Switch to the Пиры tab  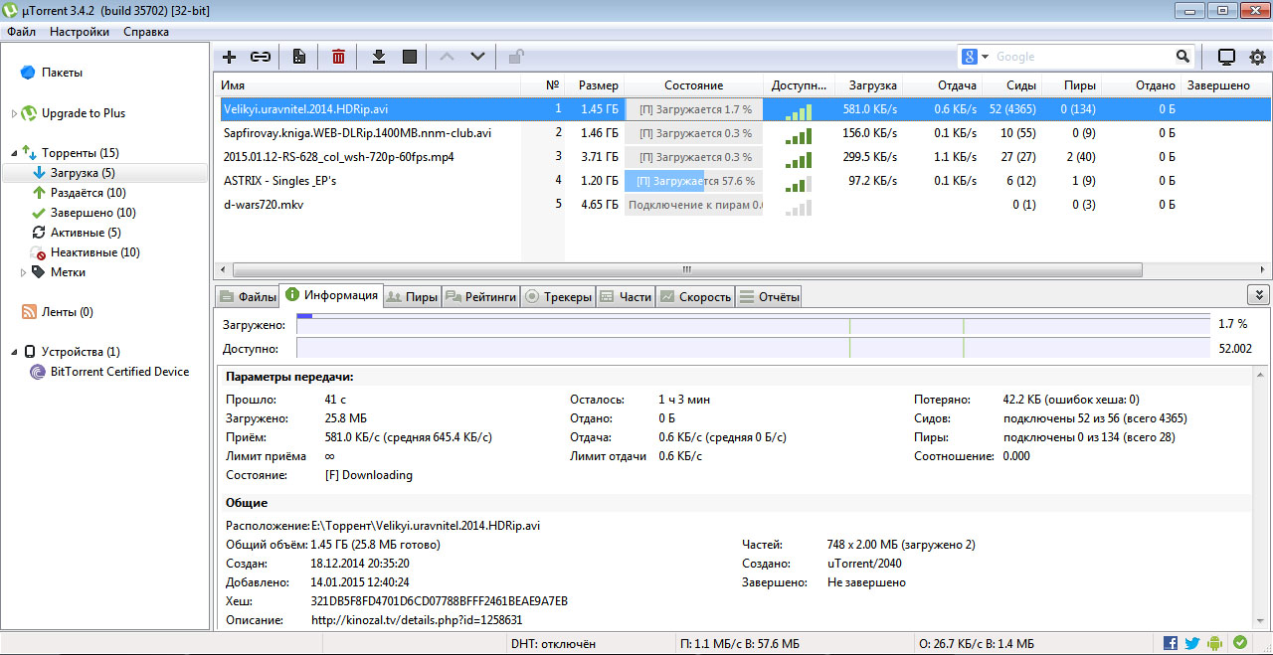(x=412, y=296)
